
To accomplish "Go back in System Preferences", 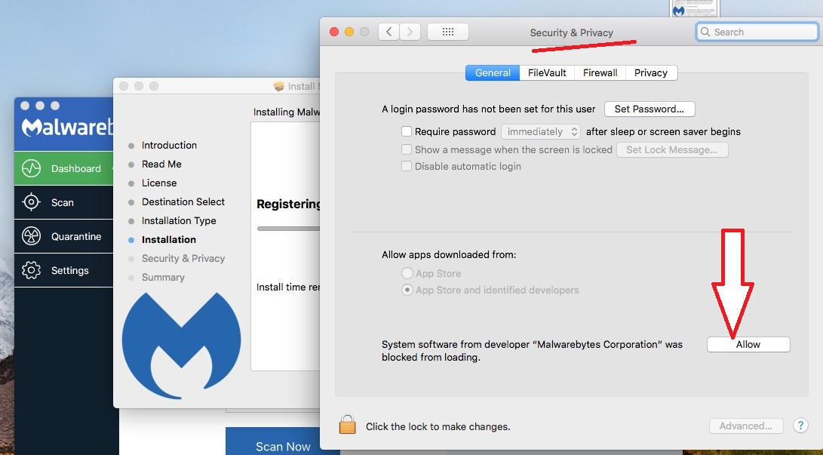I will coord(388,32).
